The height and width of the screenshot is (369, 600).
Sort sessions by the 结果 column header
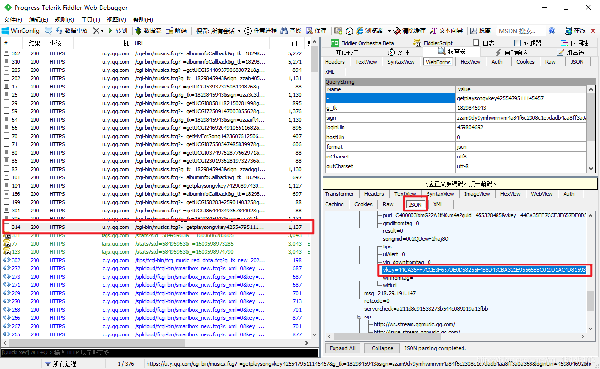[x=34, y=43]
